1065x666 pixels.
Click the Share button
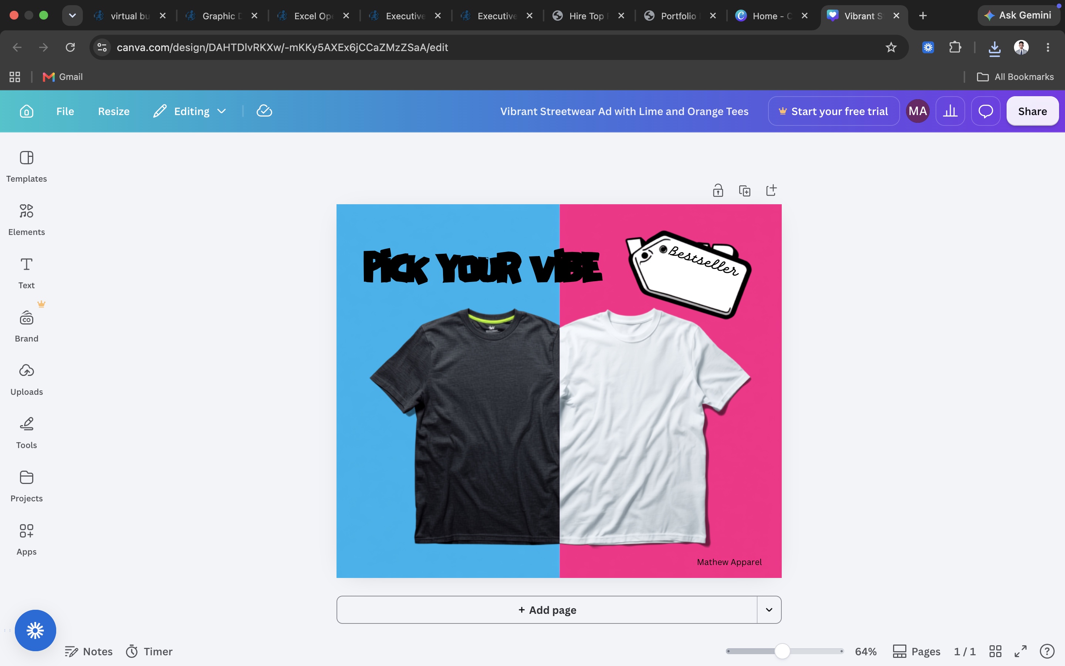[x=1032, y=111]
